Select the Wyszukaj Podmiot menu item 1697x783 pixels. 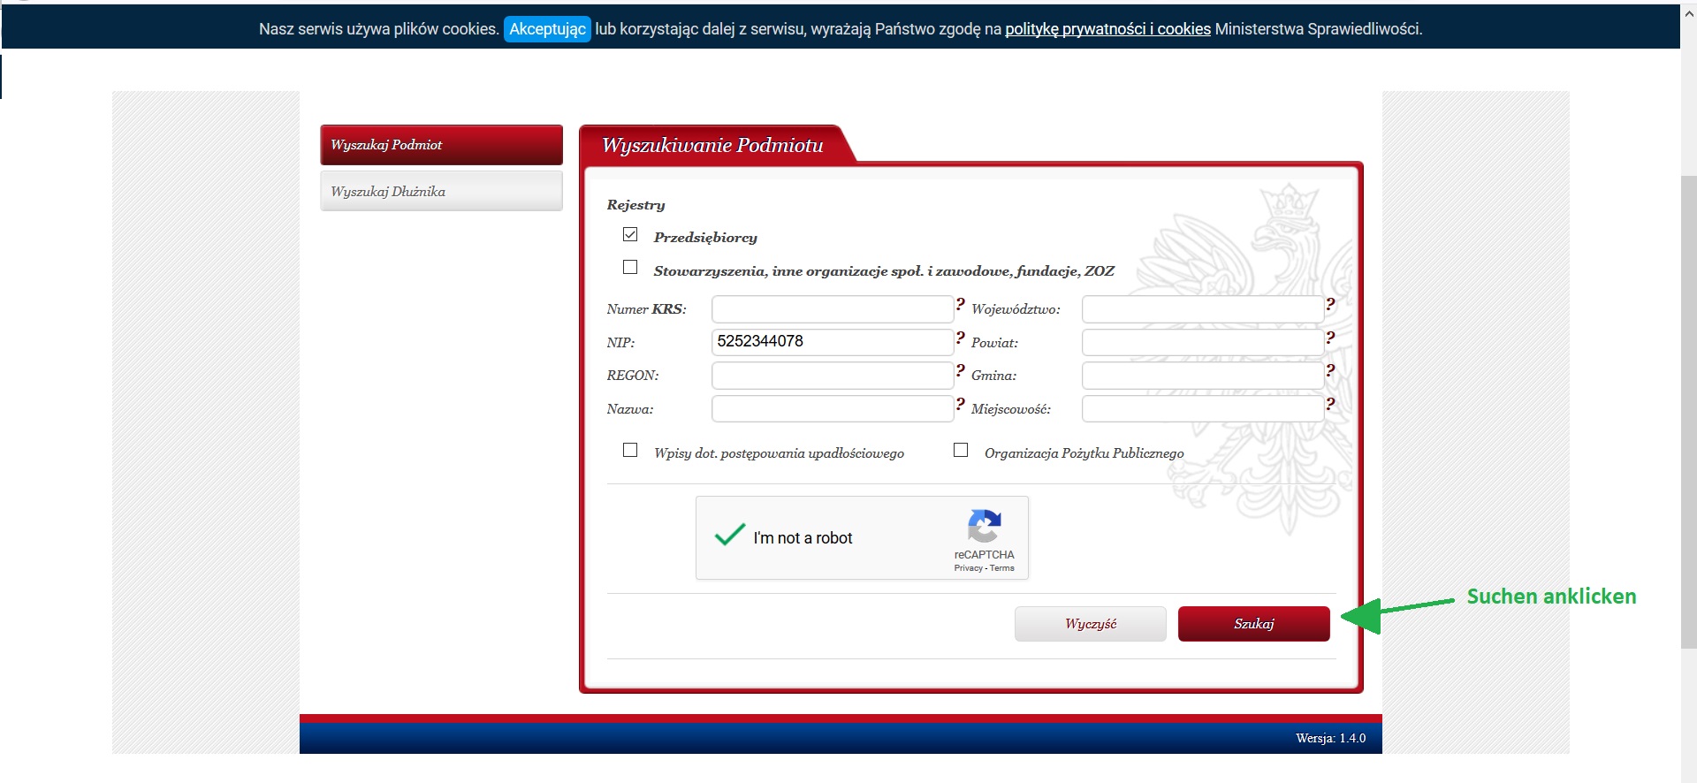coord(441,145)
